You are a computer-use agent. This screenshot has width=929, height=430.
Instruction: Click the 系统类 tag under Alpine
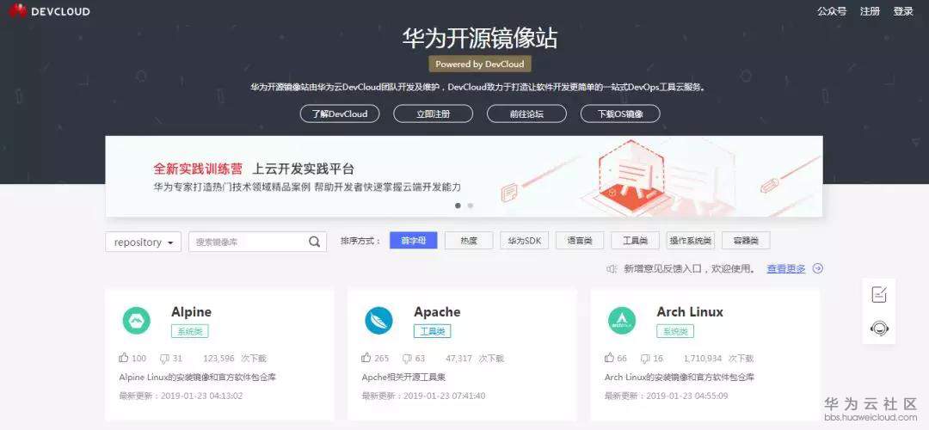190,331
